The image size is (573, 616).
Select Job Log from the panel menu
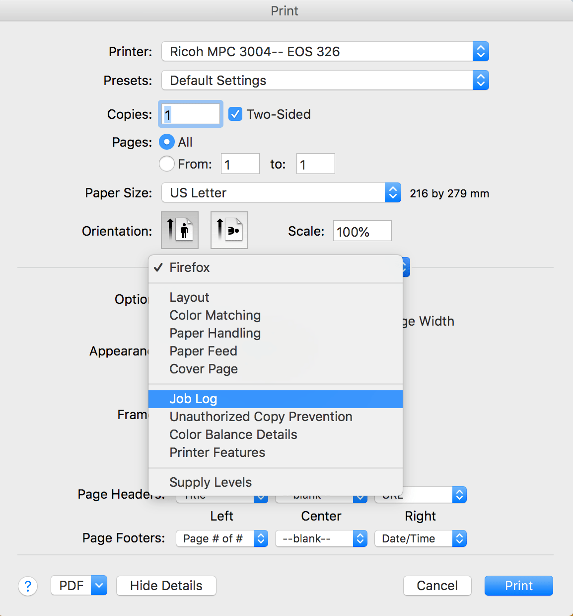[x=193, y=398]
